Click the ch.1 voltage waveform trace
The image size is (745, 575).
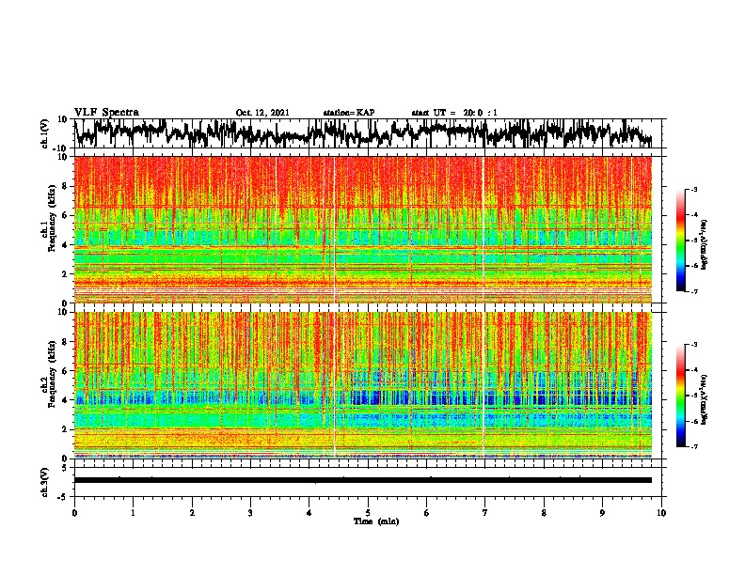362,133
